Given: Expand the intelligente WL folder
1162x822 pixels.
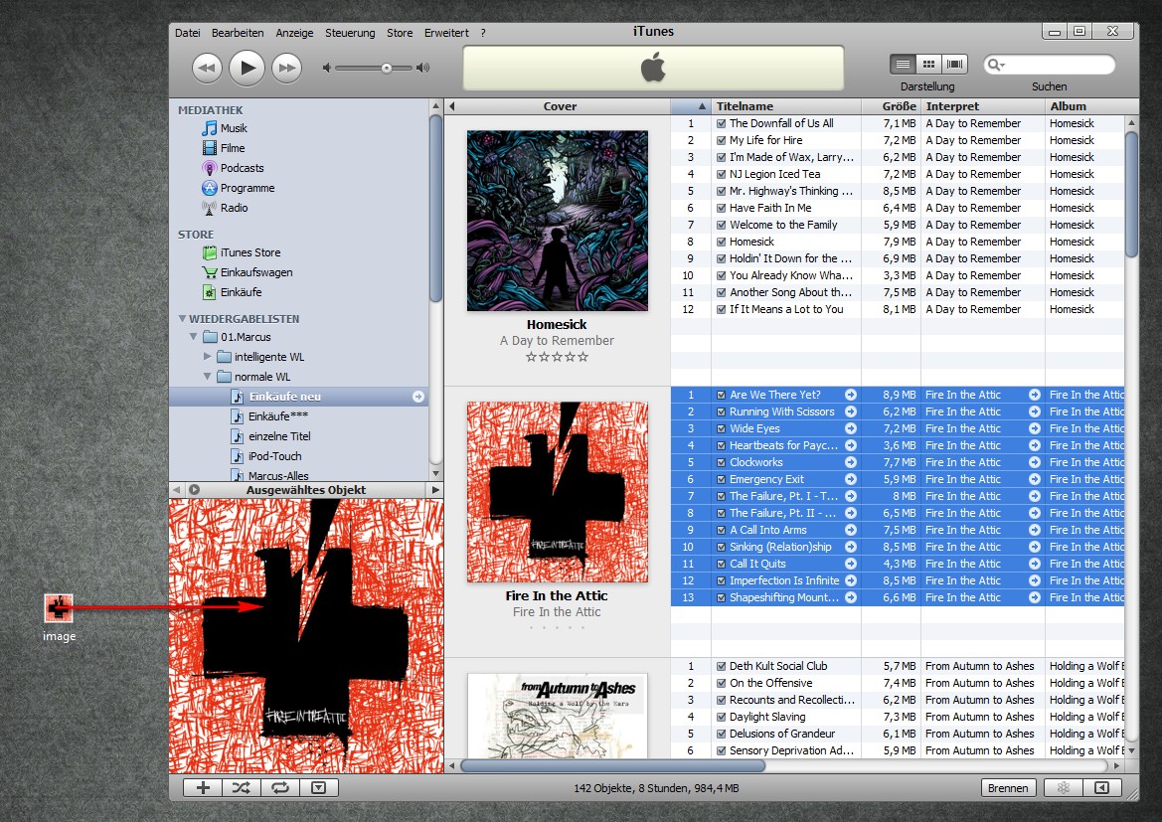Looking at the screenshot, I should (208, 357).
